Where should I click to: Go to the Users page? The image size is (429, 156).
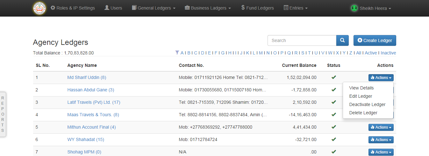(113, 8)
